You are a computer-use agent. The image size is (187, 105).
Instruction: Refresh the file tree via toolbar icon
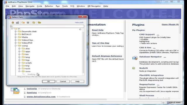[x=34, y=22]
